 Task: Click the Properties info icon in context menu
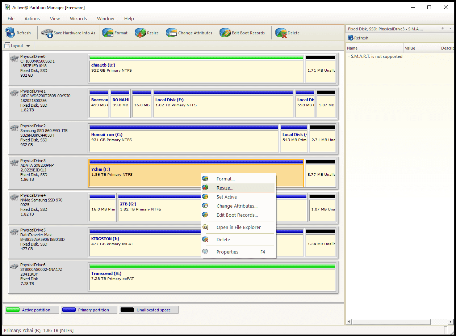(x=205, y=252)
